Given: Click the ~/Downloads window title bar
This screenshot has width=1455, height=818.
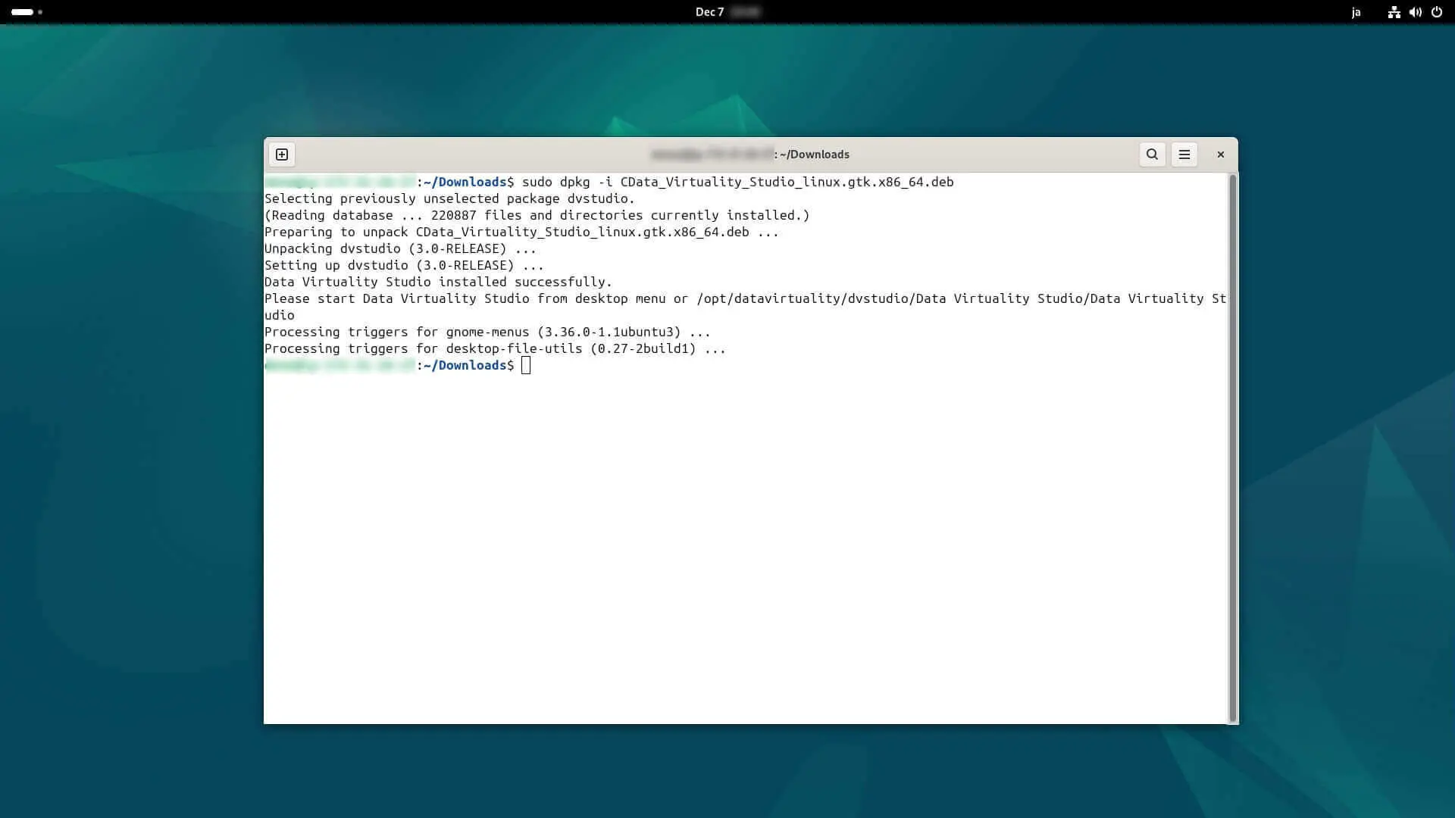Looking at the screenshot, I should pyautogui.click(x=815, y=155).
